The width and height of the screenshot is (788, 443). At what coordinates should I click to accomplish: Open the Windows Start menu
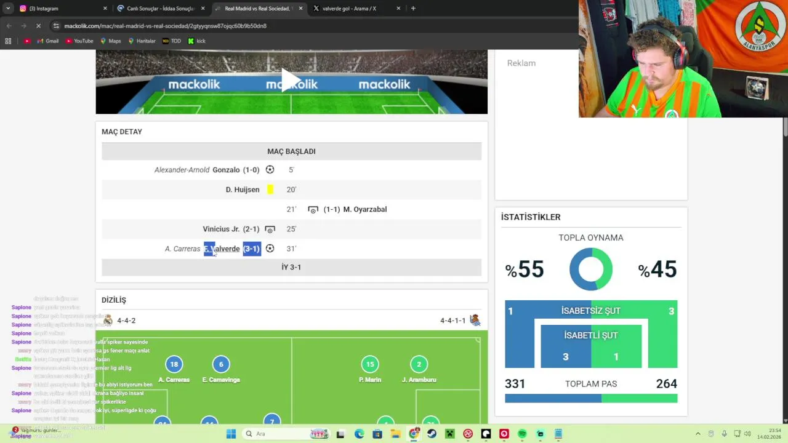[231, 434]
